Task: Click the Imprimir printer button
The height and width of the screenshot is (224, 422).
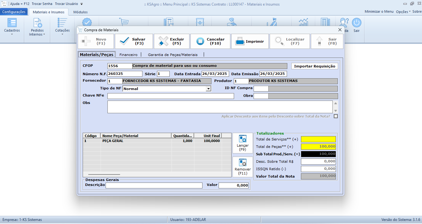Action: tap(250, 41)
